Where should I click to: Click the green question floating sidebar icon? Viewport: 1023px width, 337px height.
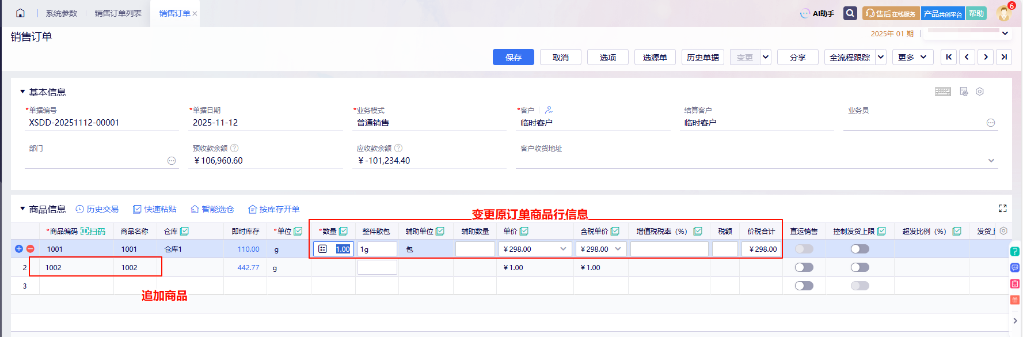(1015, 251)
